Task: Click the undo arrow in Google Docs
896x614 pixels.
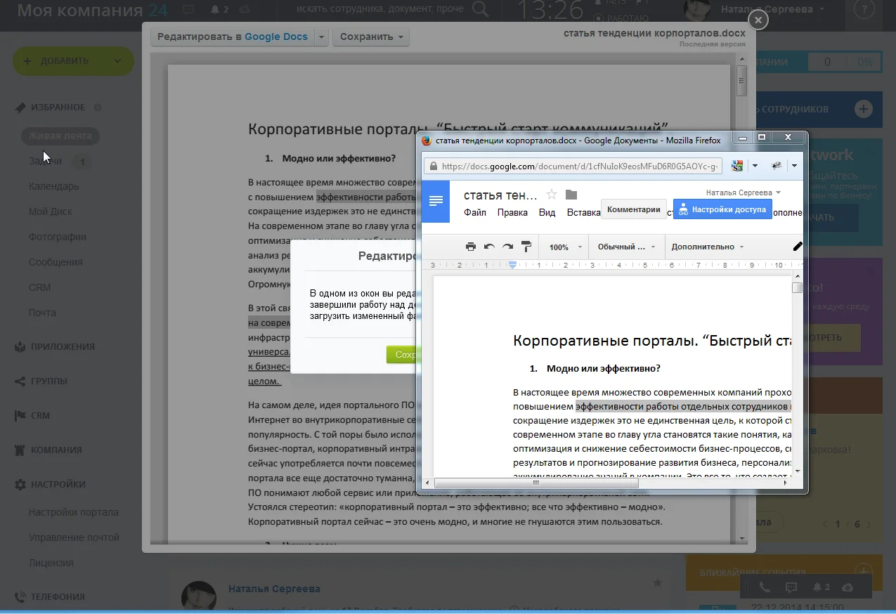Action: click(489, 247)
